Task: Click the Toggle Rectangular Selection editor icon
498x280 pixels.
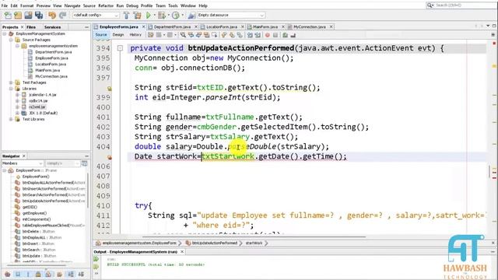Action: coord(215,35)
